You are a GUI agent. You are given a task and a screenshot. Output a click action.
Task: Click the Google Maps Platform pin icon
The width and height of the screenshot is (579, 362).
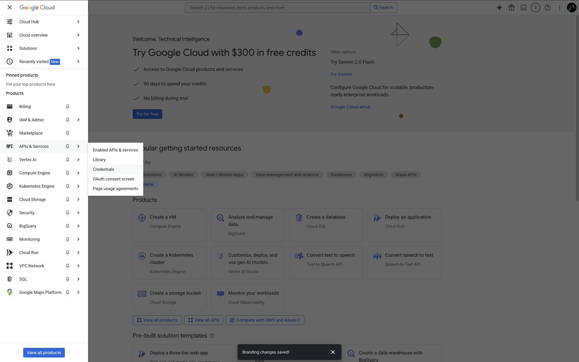click(x=10, y=292)
